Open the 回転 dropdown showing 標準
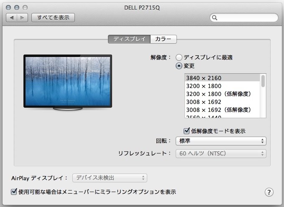The height and width of the screenshot is (207, 284). (x=221, y=141)
